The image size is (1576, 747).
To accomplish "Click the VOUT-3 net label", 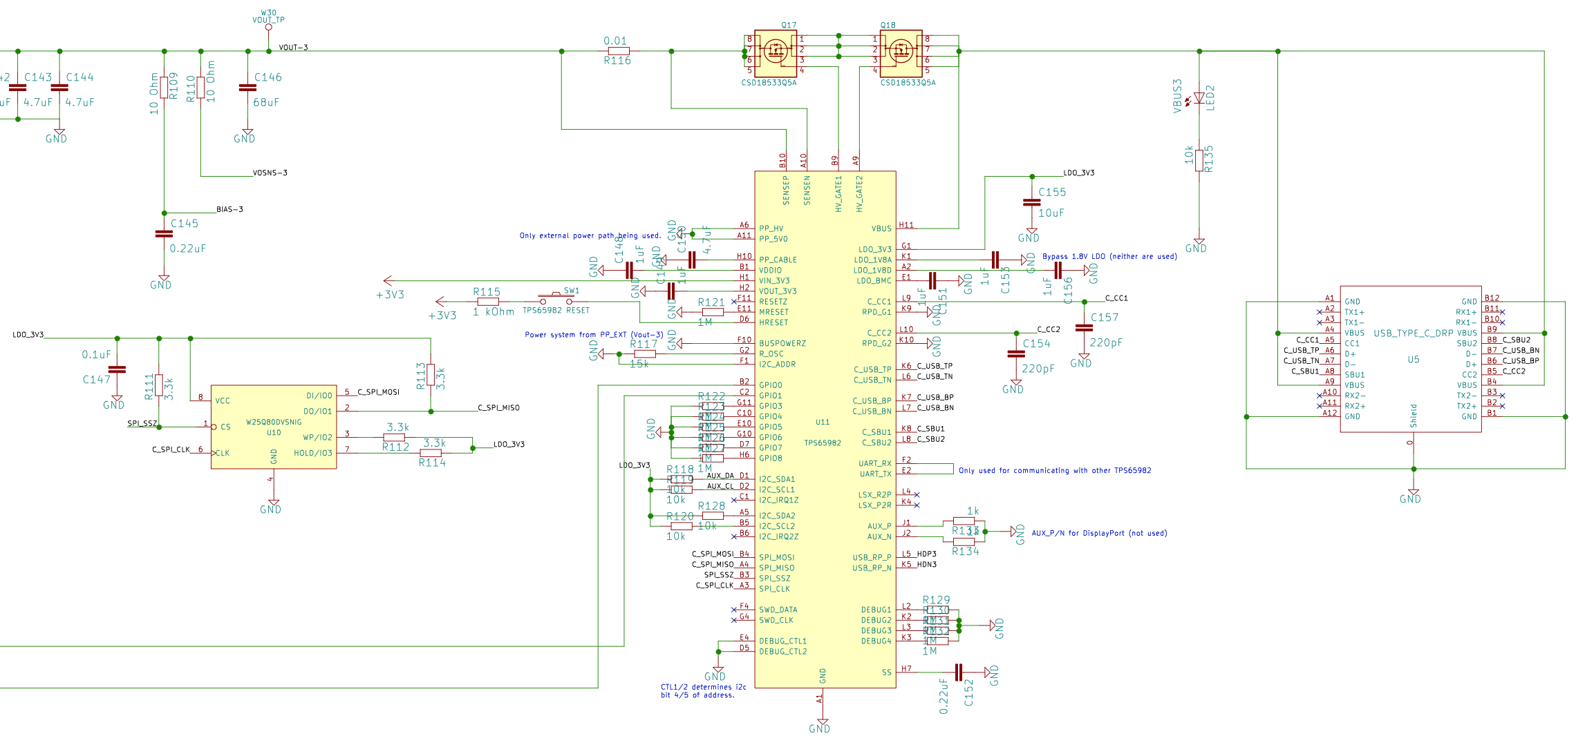I will pyautogui.click(x=293, y=48).
